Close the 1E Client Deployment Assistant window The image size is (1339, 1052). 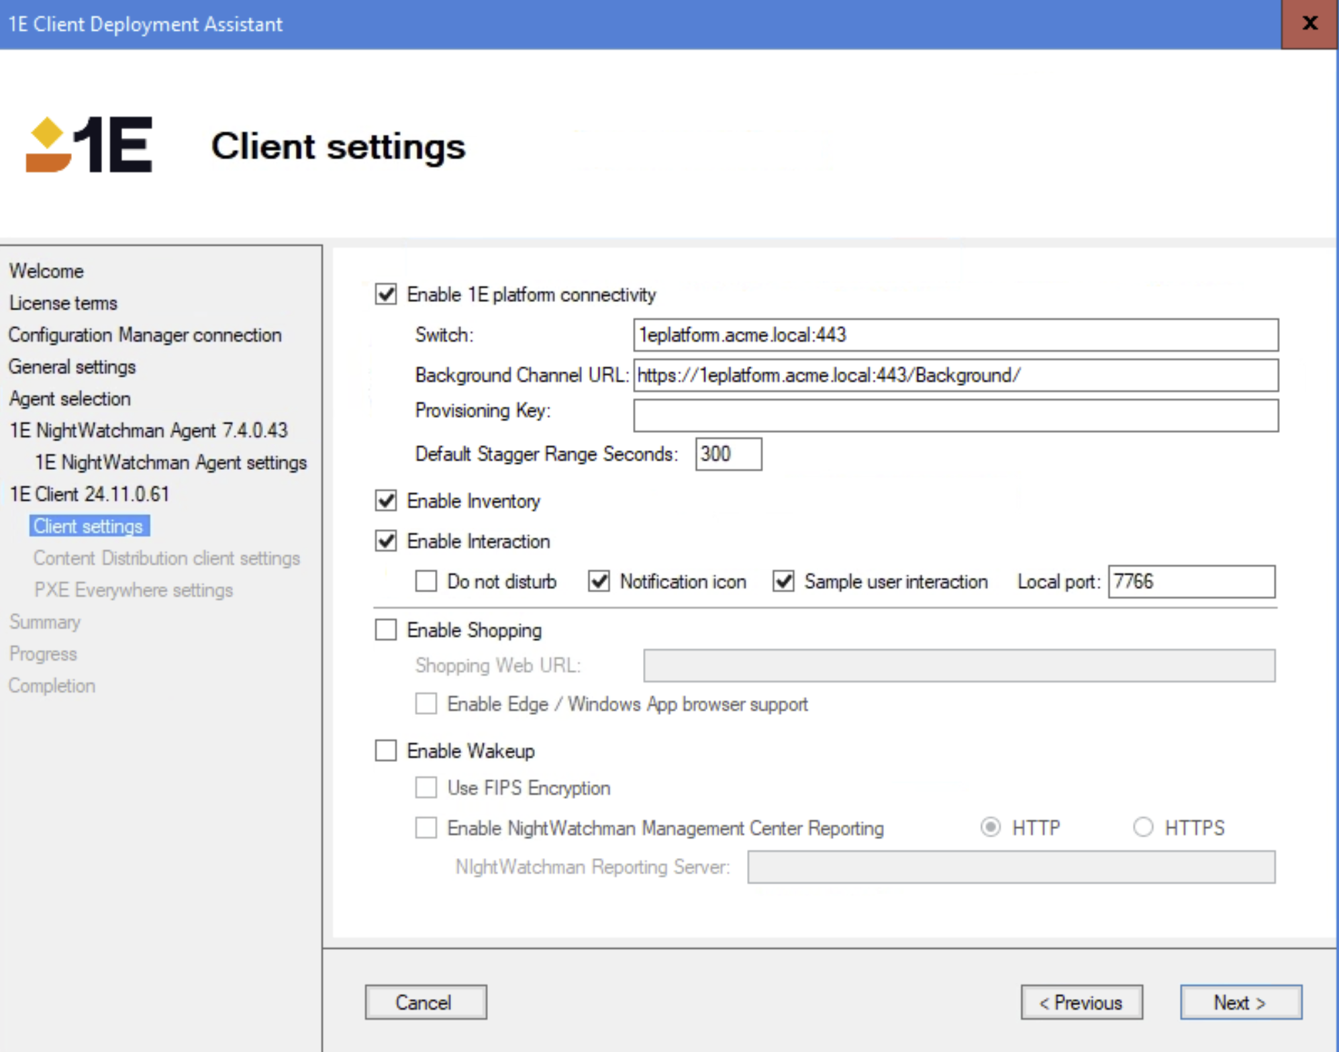[1309, 23]
